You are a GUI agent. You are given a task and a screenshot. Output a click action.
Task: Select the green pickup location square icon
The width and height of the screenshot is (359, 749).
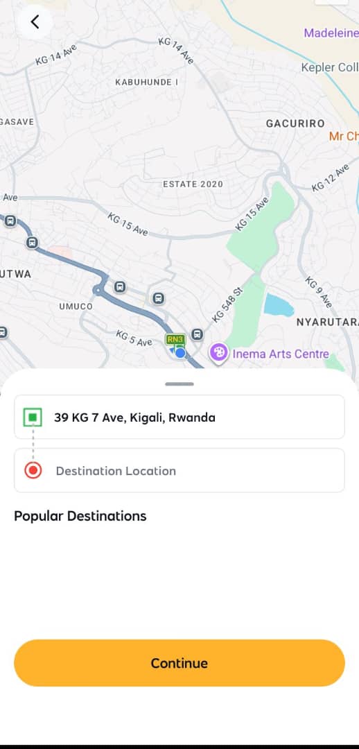[x=33, y=417]
